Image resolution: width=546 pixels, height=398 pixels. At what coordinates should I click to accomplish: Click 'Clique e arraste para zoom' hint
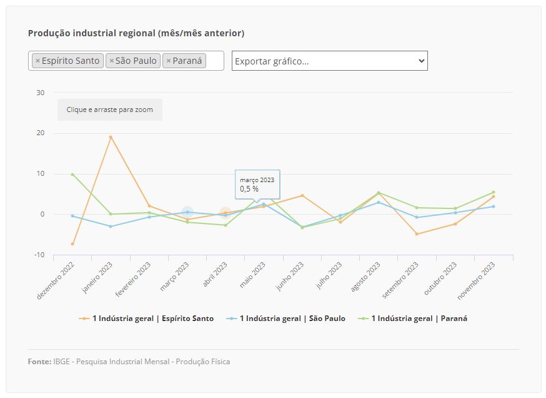[110, 110]
